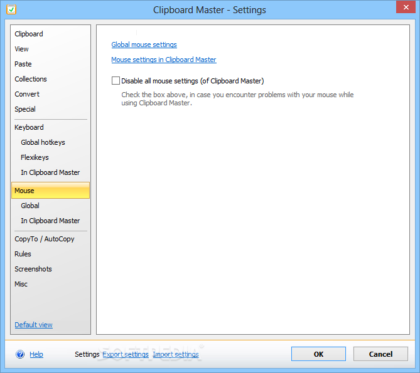Open CopyTo / AutoCopy settings
Viewport: 420px width, 373px height.
pos(45,239)
